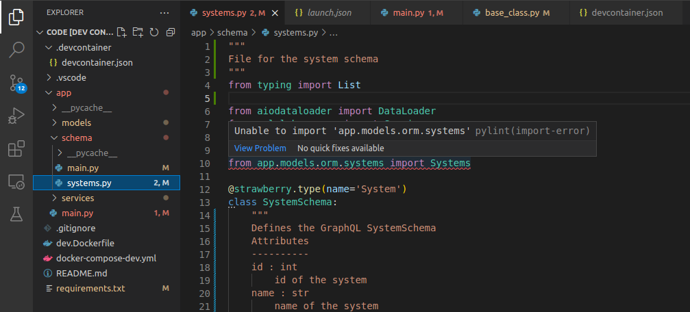Viewport: 690px width, 312px height.
Task: Open docker-compose-dev.yml file
Action: pyautogui.click(x=106, y=259)
